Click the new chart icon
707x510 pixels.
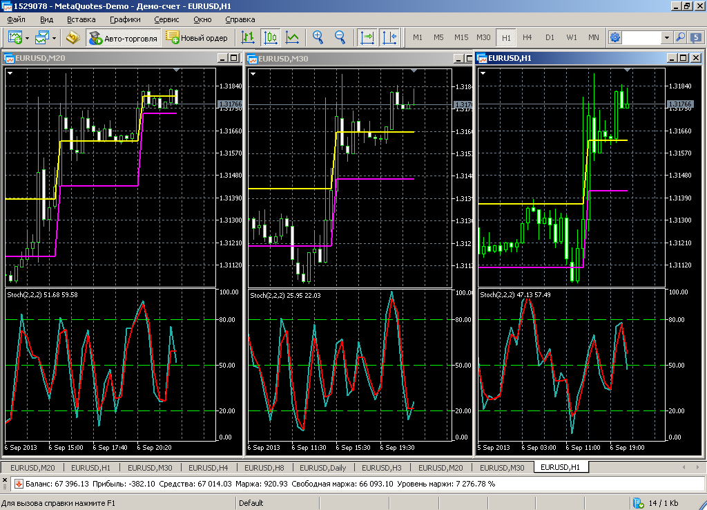pos(14,37)
